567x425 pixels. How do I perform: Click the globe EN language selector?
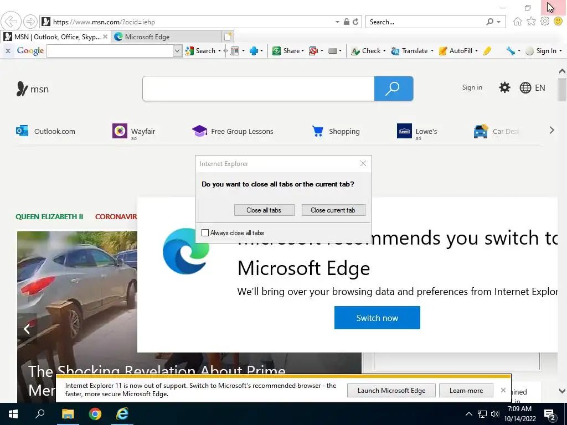[532, 87]
